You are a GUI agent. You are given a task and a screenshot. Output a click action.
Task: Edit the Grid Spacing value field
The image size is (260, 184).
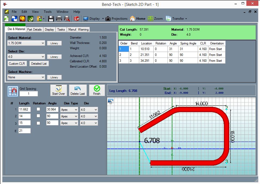click(28, 93)
